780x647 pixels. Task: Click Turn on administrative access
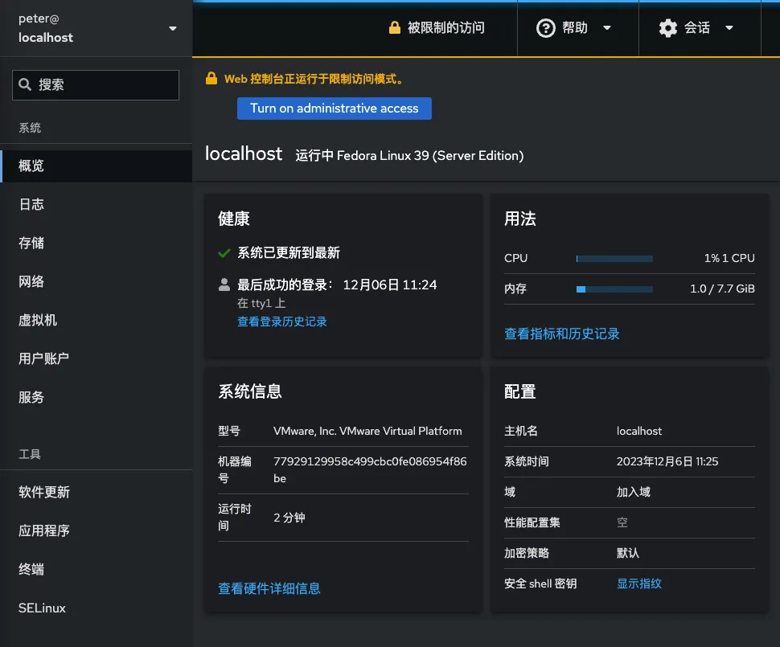coord(334,108)
